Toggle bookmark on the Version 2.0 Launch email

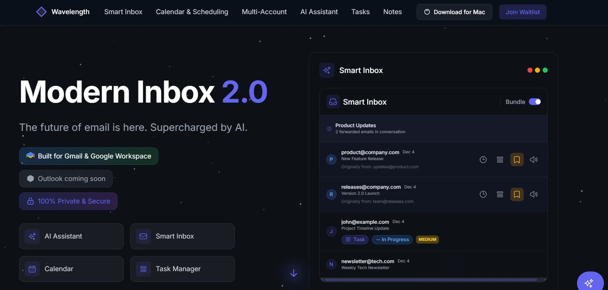(517, 194)
